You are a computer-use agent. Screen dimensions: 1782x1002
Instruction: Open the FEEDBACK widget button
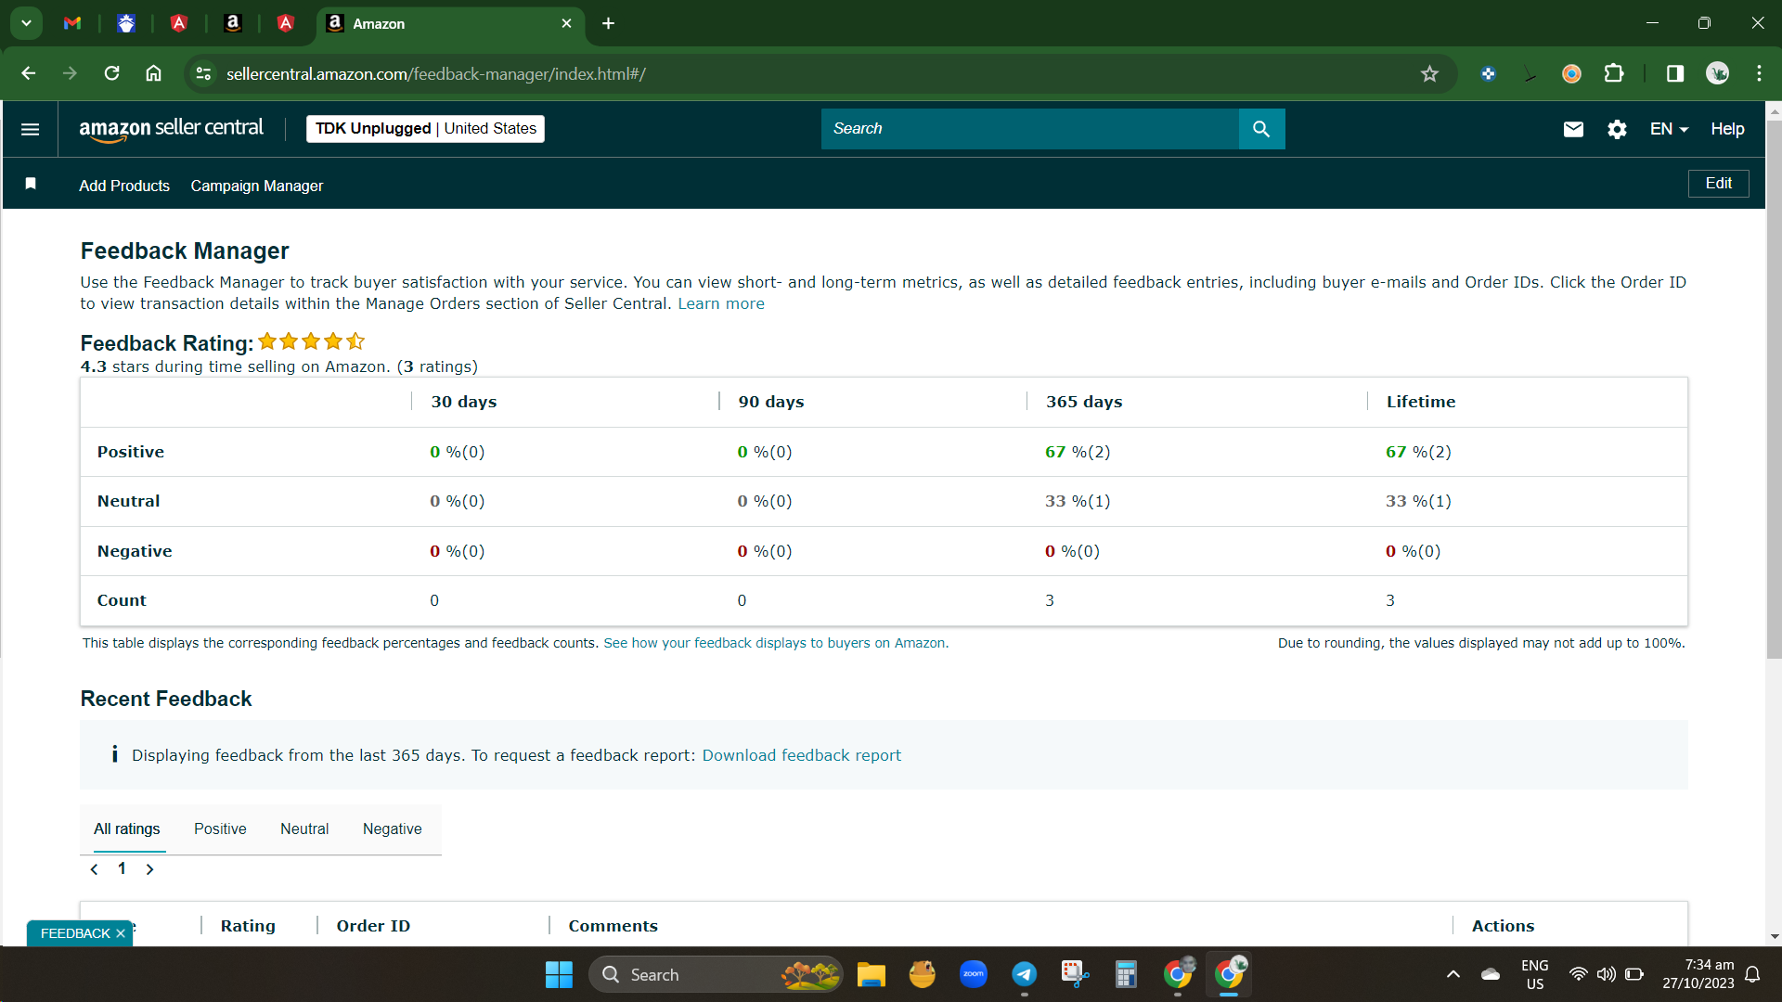[x=74, y=933]
